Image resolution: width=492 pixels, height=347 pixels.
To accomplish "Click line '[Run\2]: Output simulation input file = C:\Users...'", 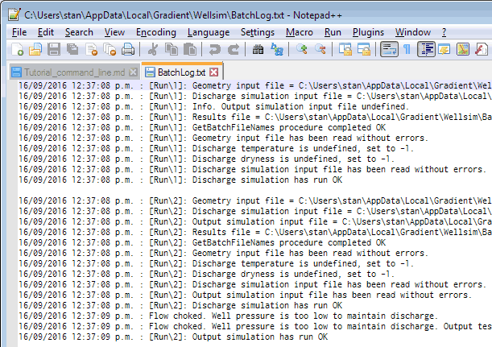I will (x=254, y=222).
